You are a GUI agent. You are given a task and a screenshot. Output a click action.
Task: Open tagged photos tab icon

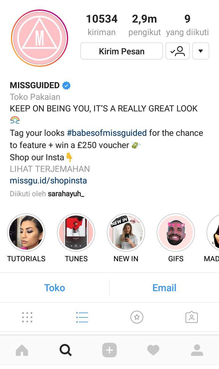[x=192, y=317]
